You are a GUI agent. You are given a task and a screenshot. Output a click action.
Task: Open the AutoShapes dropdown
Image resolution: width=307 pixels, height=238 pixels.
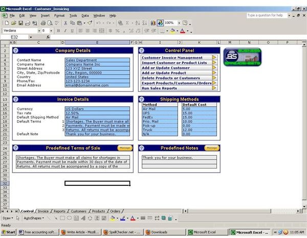click(x=34, y=218)
